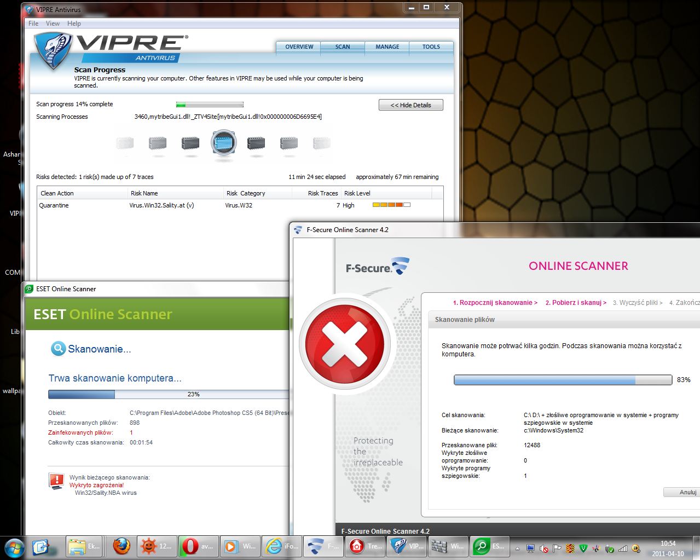
Task: Switch to Windows Media Player on taskbar
Action: click(x=240, y=546)
